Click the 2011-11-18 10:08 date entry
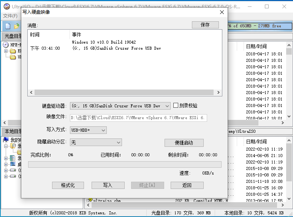The image size is (293, 217). 264,181
